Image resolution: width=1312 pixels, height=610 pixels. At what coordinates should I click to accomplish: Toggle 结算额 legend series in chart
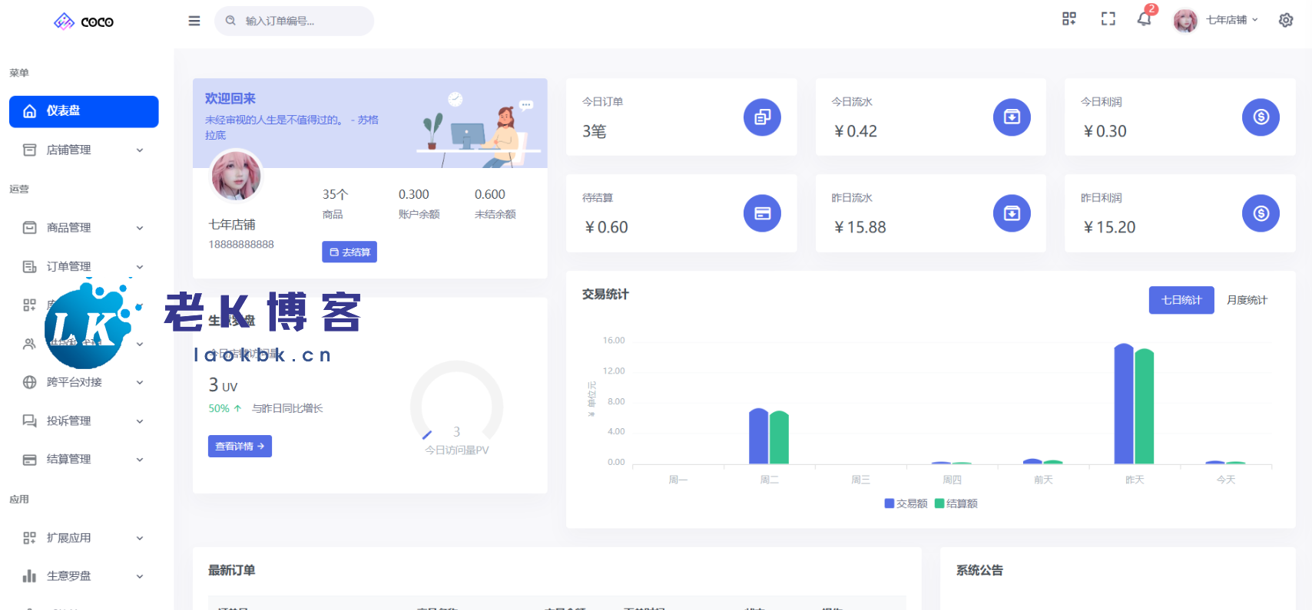click(x=956, y=503)
